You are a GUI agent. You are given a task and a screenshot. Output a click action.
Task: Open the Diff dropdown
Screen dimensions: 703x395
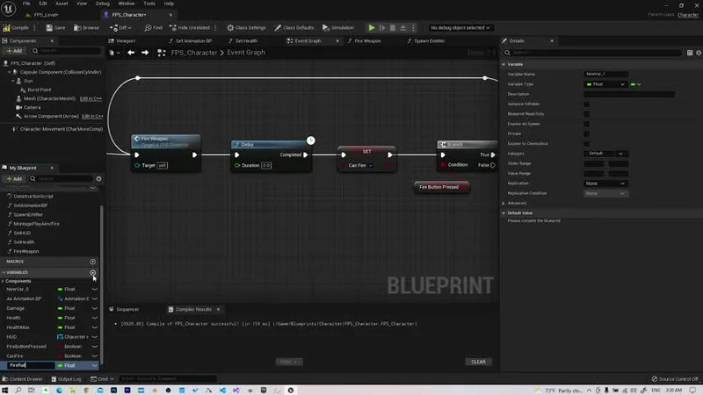pyautogui.click(x=120, y=28)
